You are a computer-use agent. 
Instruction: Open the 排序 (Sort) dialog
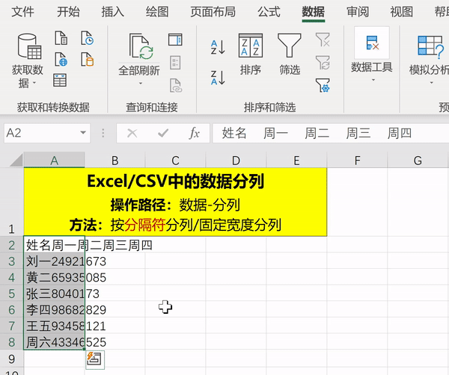251,55
